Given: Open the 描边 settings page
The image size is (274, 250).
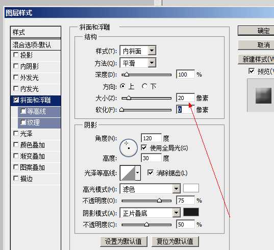Looking at the screenshot, I should 26,179.
